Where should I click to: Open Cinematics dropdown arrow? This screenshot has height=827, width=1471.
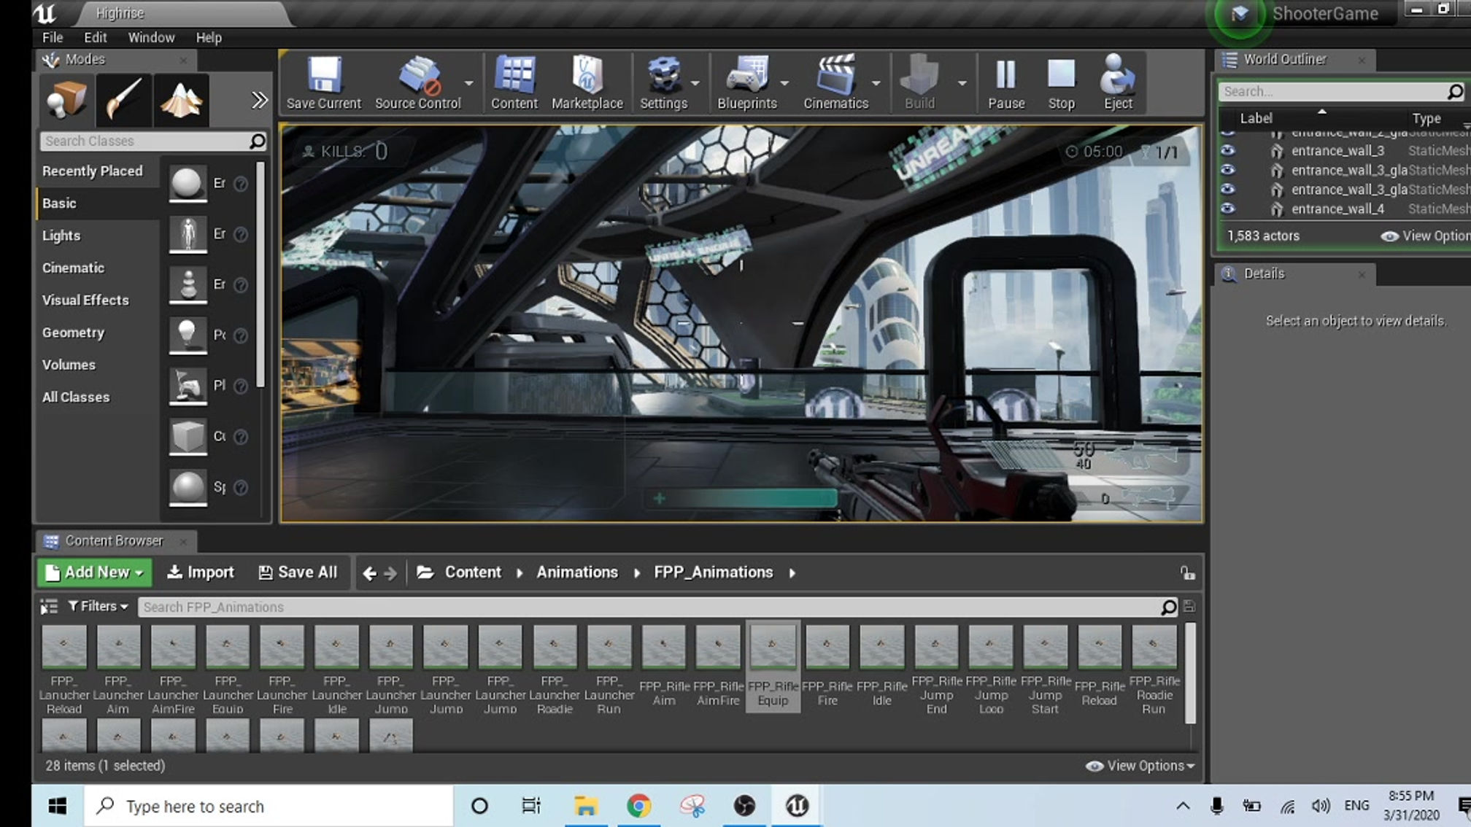876,83
